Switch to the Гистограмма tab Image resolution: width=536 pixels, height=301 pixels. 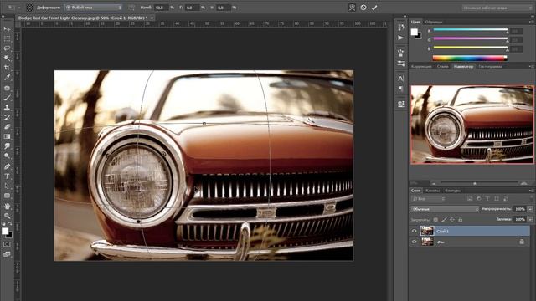coord(490,67)
